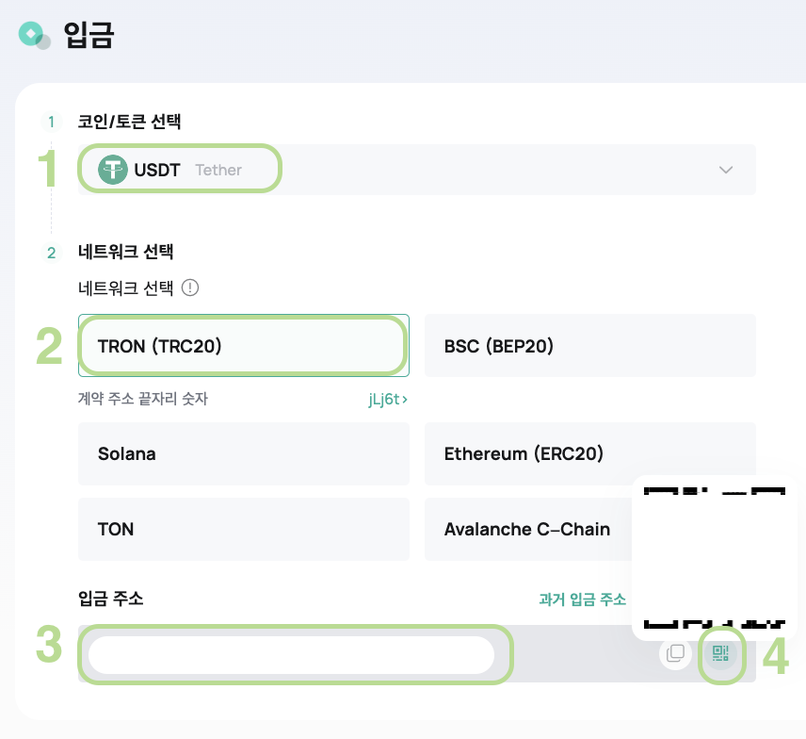The width and height of the screenshot is (806, 739).
Task: Pick the Avalanche C-Chain network
Action: point(528,529)
